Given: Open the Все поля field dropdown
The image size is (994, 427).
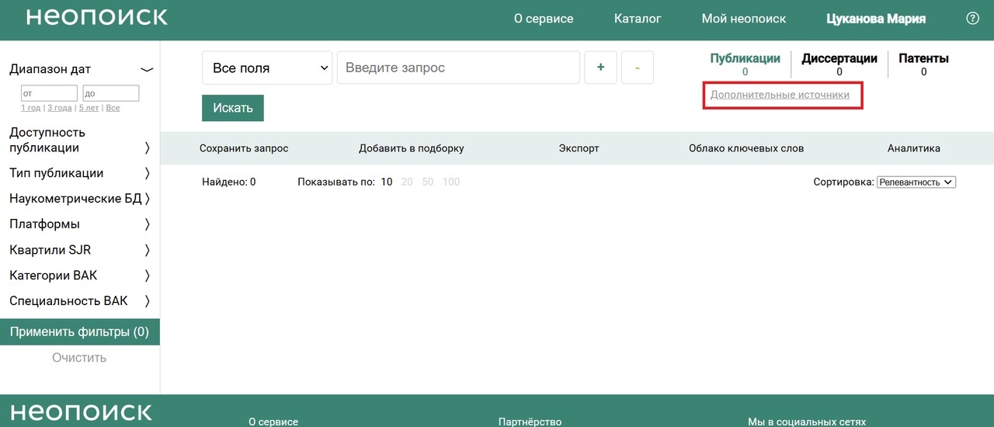Looking at the screenshot, I should (267, 68).
